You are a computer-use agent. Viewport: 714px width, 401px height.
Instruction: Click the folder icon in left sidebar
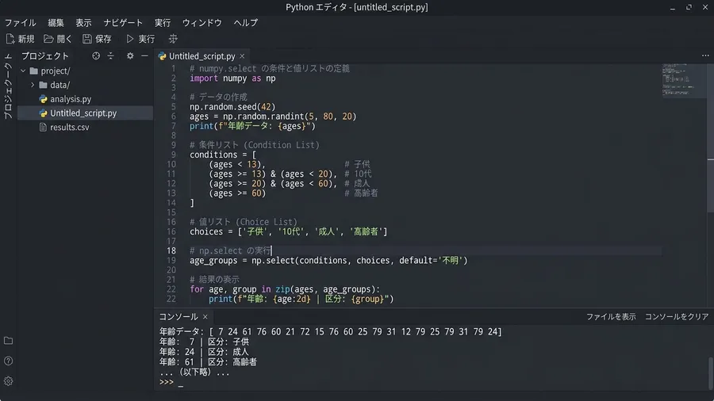click(8, 341)
